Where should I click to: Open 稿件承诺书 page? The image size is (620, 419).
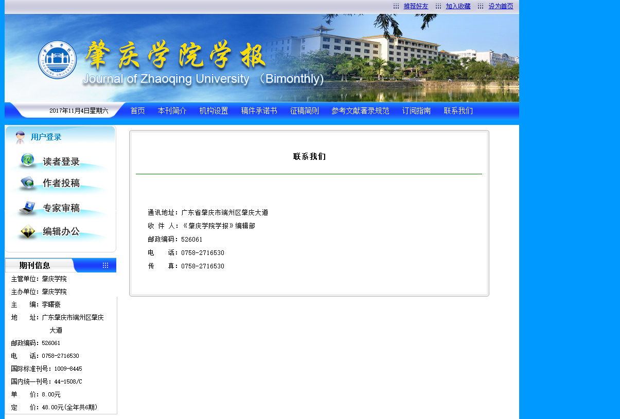tap(259, 111)
